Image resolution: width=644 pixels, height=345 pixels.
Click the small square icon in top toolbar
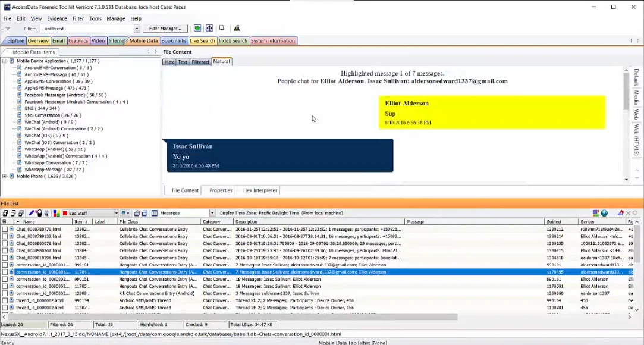[x=222, y=28]
